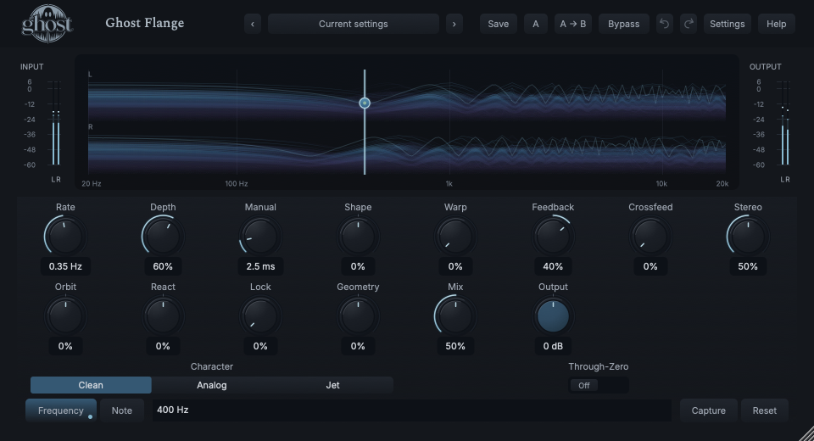Click the Warp 0% value field
The image size is (814, 441).
(455, 266)
